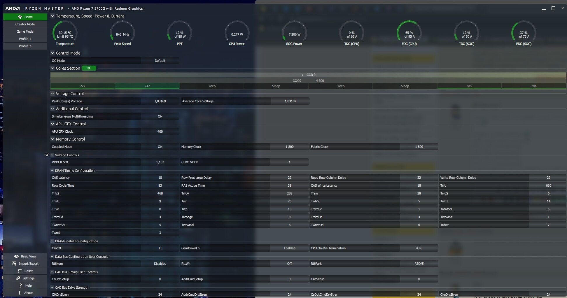The width and height of the screenshot is (567, 298).
Task: Click the About info icon
Action: point(20,293)
